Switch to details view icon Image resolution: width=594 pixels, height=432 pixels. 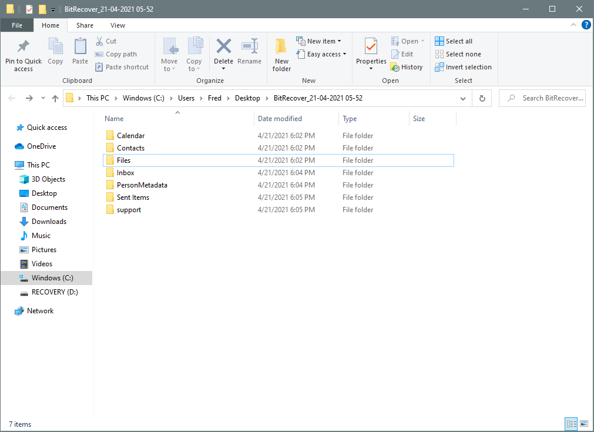[x=571, y=424]
